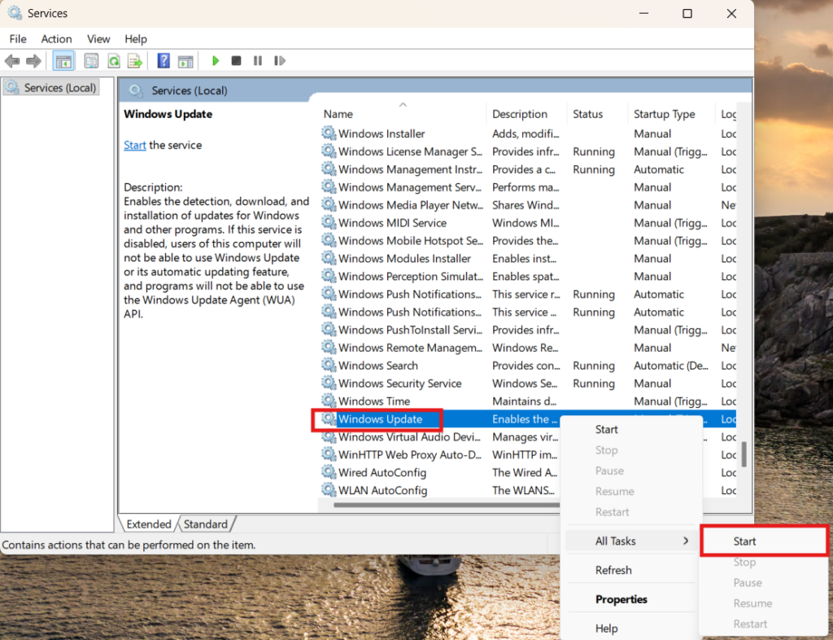Click the gear icon beside Wired AutoConfig
Image resolution: width=833 pixels, height=640 pixels.
click(329, 471)
